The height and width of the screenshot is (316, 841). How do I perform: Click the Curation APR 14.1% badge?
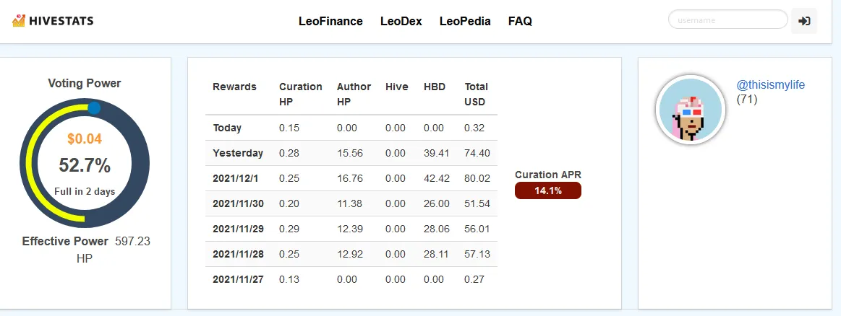pos(547,190)
